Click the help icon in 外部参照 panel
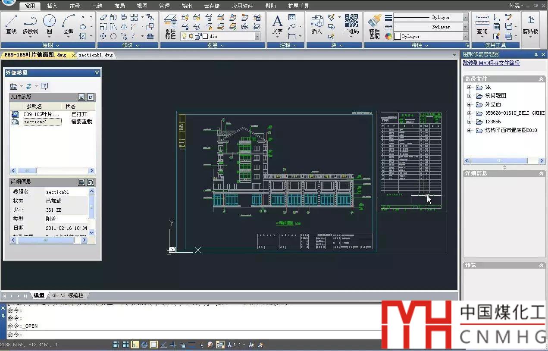The height and width of the screenshot is (351, 548). click(44, 86)
